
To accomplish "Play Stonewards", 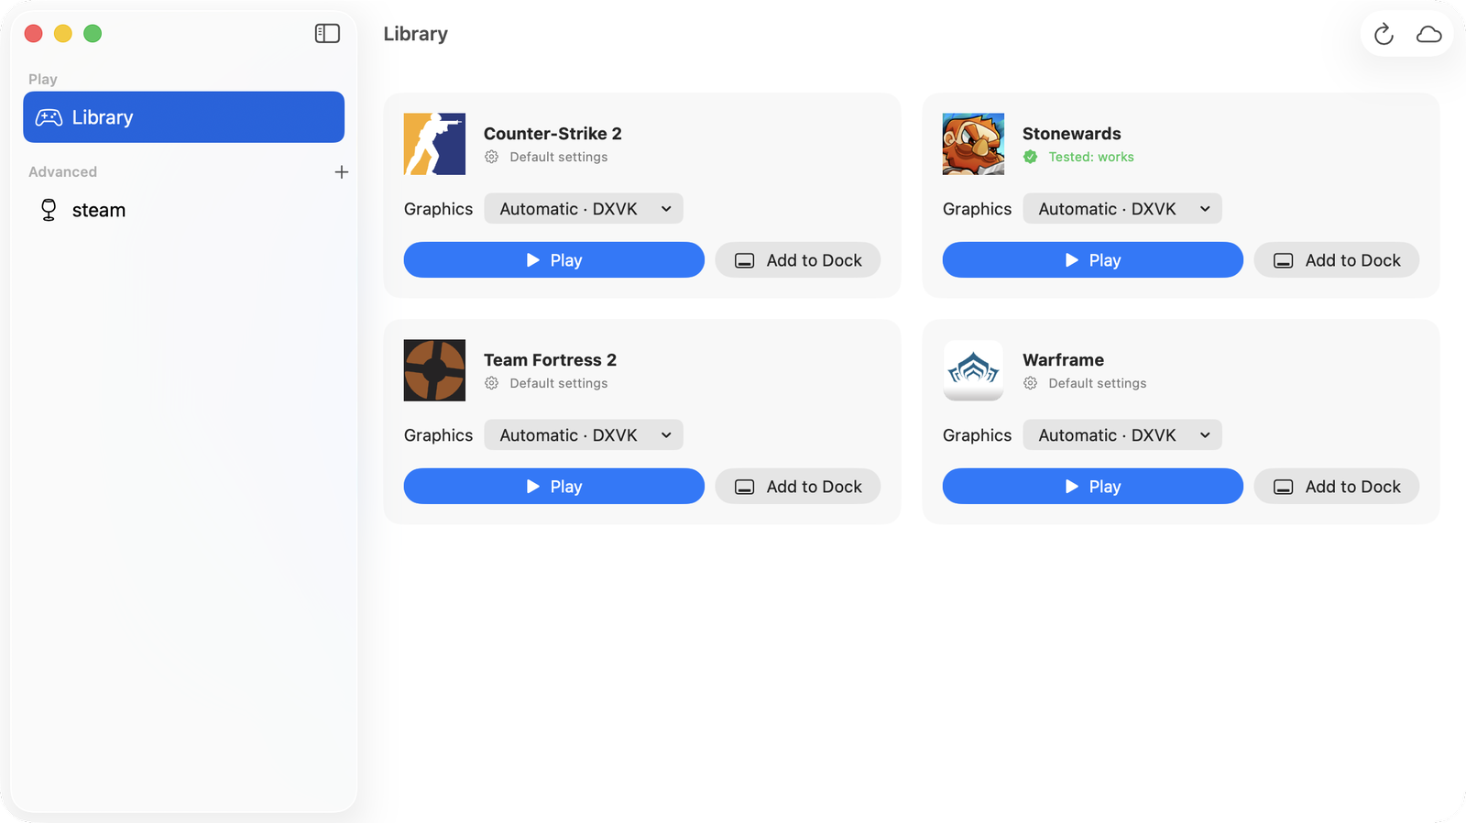I will coord(1093,260).
